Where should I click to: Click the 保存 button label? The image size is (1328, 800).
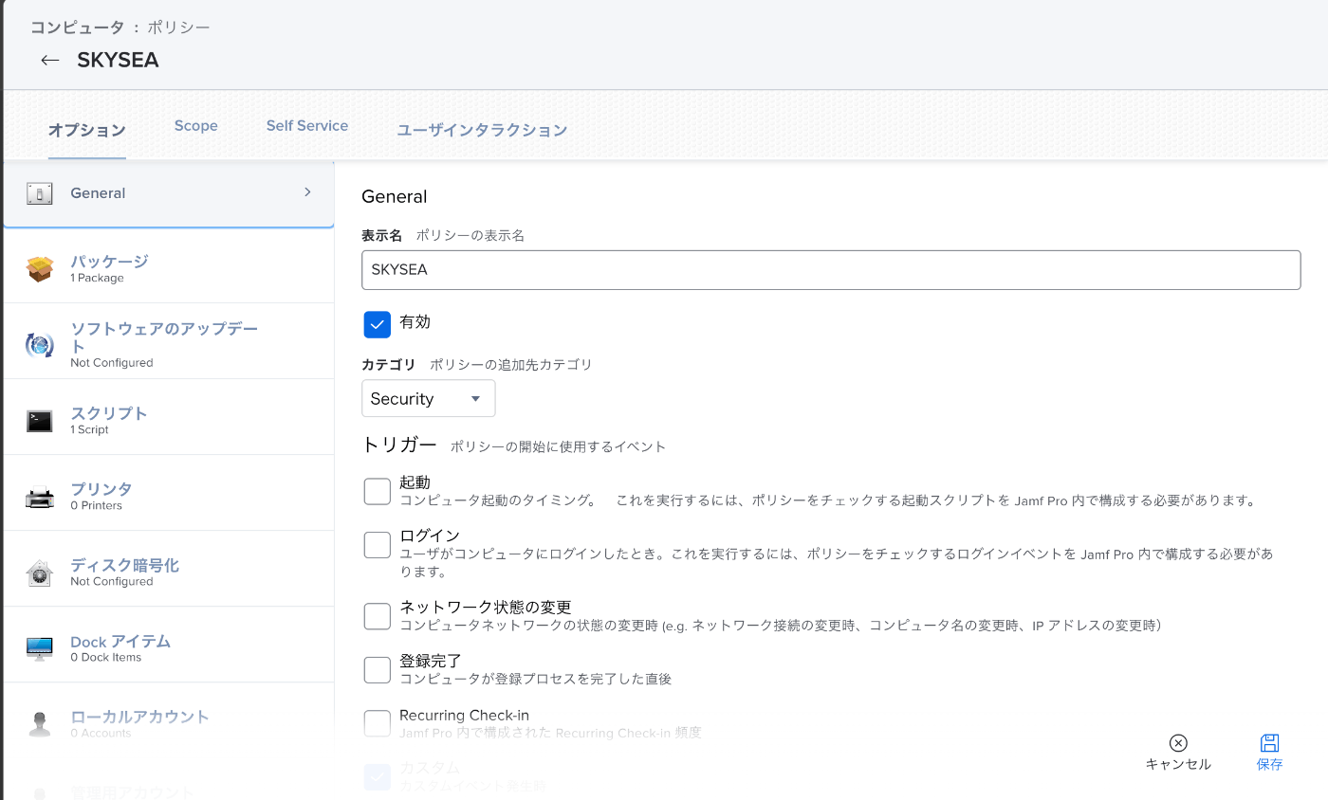[x=1270, y=764]
